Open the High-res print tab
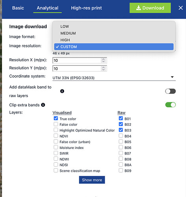Image resolution: width=186 pixels, height=197 pixels. [86, 8]
